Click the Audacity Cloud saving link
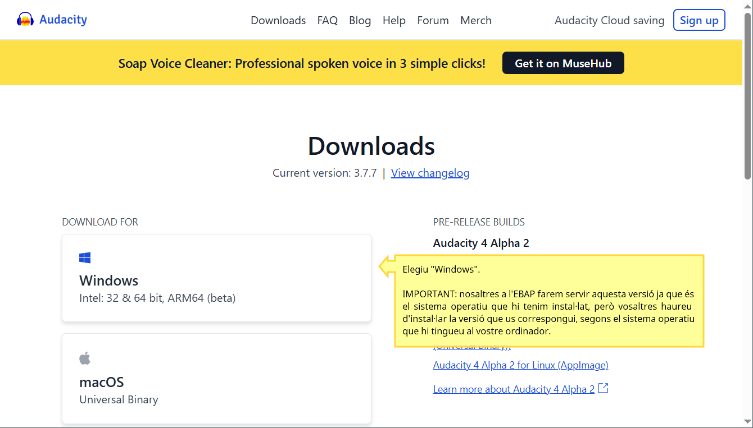 609,20
